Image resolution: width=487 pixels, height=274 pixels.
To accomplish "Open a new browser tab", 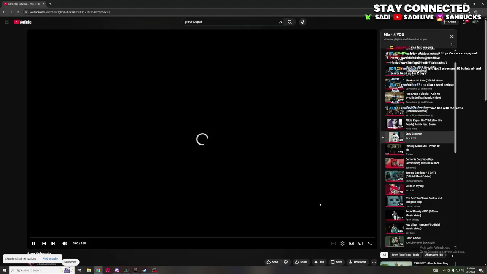I will tap(50, 4).
